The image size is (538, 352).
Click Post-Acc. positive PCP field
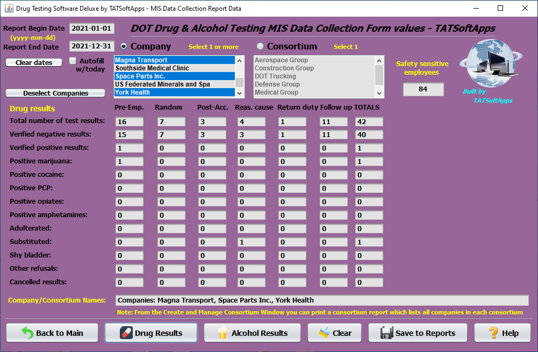tap(212, 188)
